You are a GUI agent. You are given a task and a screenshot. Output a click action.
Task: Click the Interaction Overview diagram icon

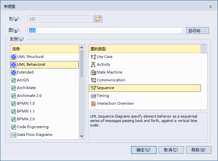click(x=94, y=103)
